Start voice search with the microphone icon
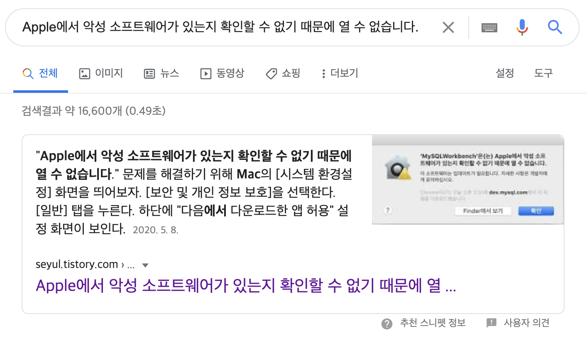The height and width of the screenshot is (343, 587). 522,27
